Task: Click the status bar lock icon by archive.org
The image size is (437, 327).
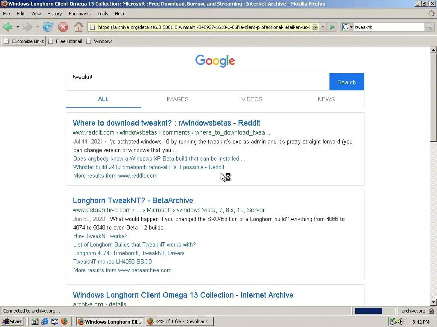Action: pos(431,310)
